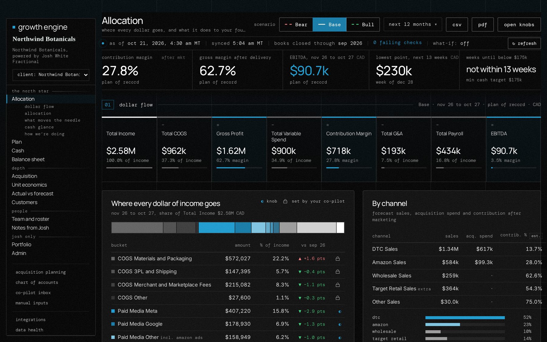Toggle the est. contribution badge
Screen dimensions: 547x342
535,236
